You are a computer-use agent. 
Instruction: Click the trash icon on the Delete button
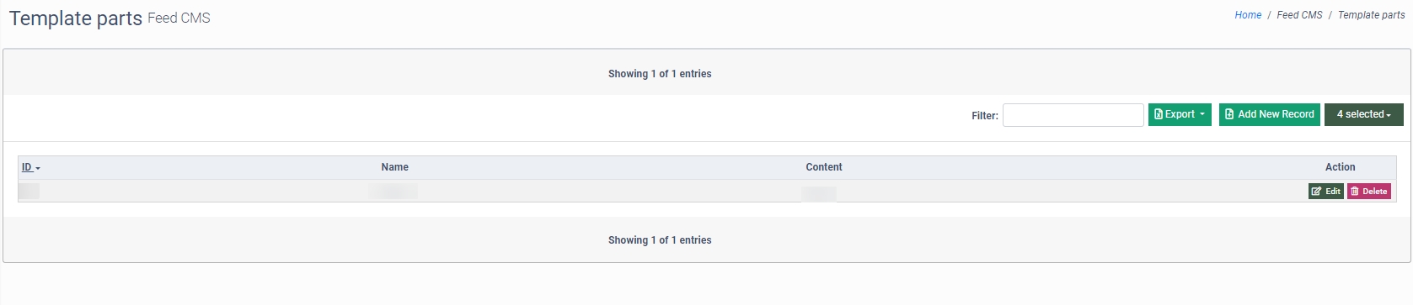tap(1355, 192)
